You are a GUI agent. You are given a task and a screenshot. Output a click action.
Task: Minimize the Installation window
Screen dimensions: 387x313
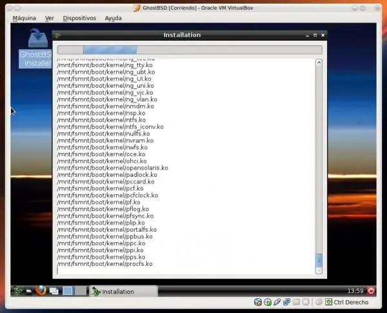[x=307, y=35]
